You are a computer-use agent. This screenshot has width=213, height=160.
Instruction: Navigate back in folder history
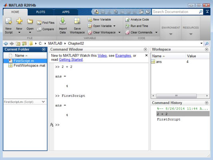(6, 44)
